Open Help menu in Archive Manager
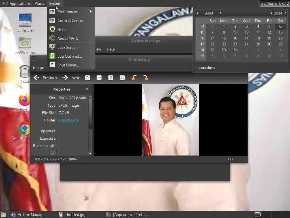This screenshot has height=218, width=290. [111, 49]
